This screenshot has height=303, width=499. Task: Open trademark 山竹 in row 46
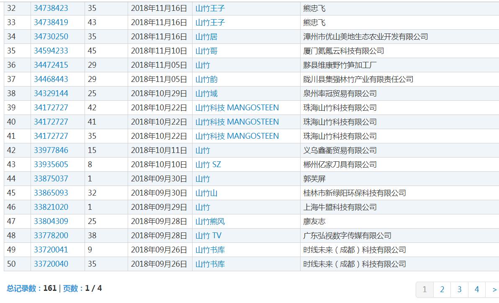[203, 207]
